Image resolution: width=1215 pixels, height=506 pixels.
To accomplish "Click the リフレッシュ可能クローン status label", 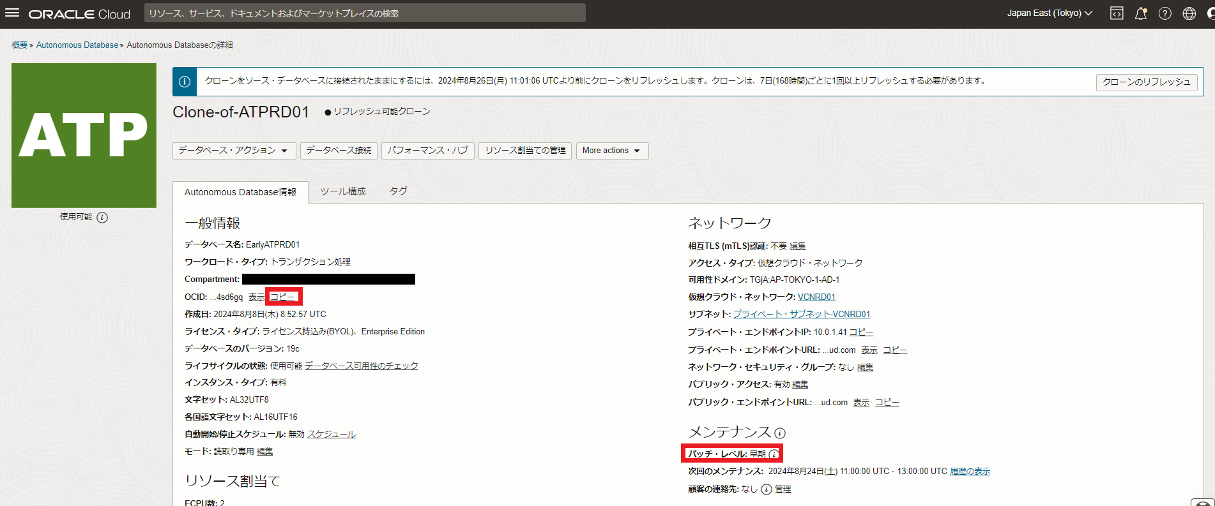I will [381, 112].
